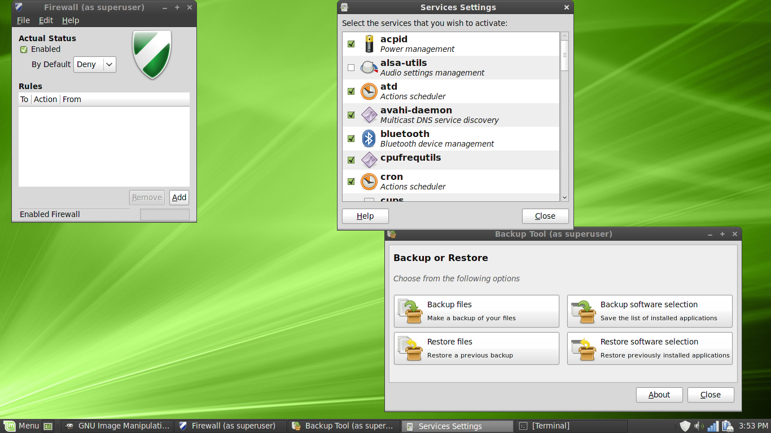Viewport: 771px width, 433px height.
Task: Switch to Firewall taskbar window
Action: 230,426
